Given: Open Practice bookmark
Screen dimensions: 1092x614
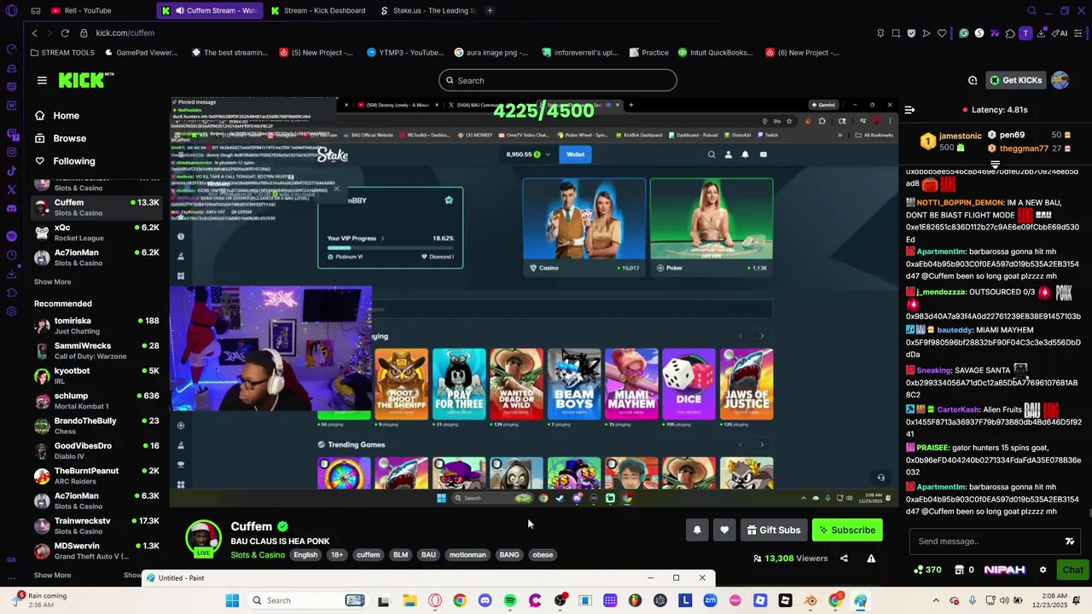Looking at the screenshot, I should pos(648,52).
